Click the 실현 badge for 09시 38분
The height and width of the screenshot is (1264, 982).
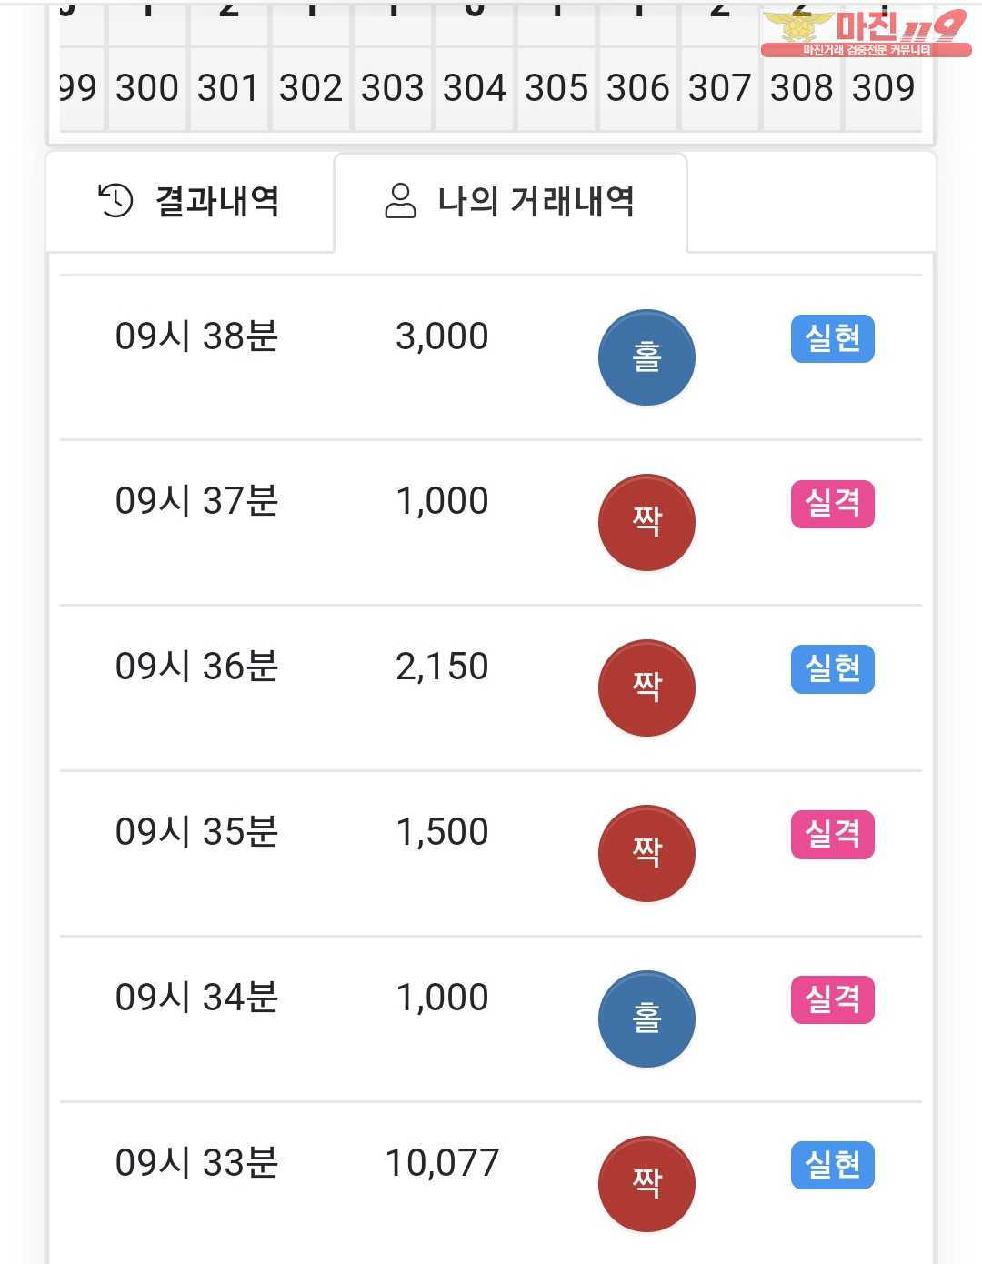pyautogui.click(x=833, y=338)
